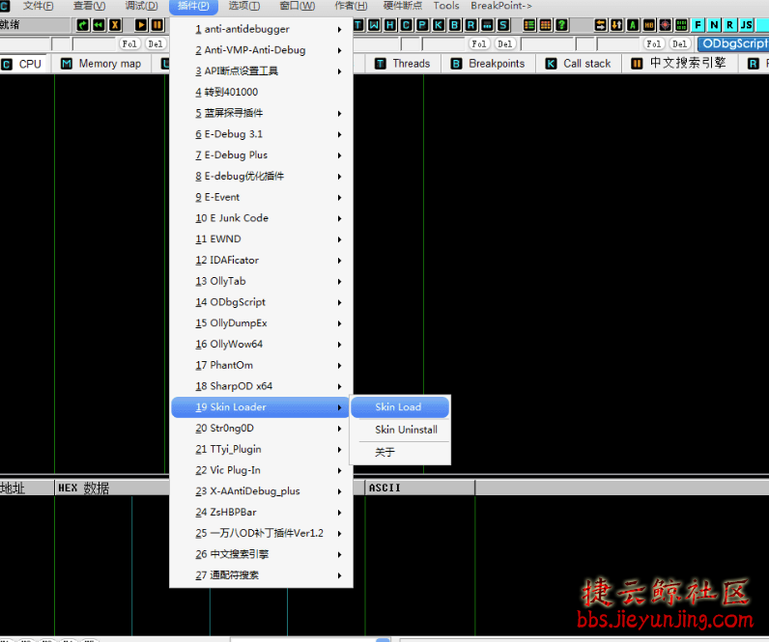Expand the StrOngOD submenu arrow

click(339, 429)
